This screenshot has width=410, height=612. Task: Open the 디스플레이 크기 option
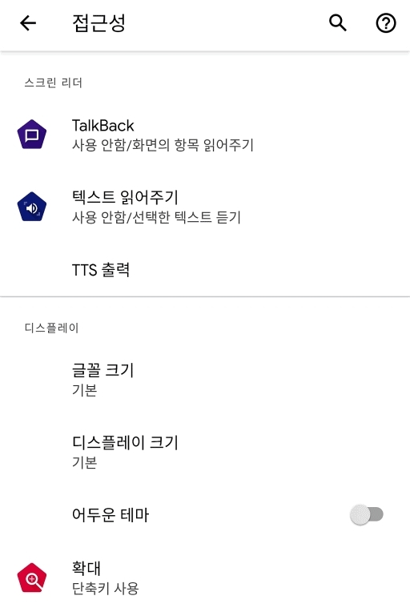pyautogui.click(x=205, y=452)
